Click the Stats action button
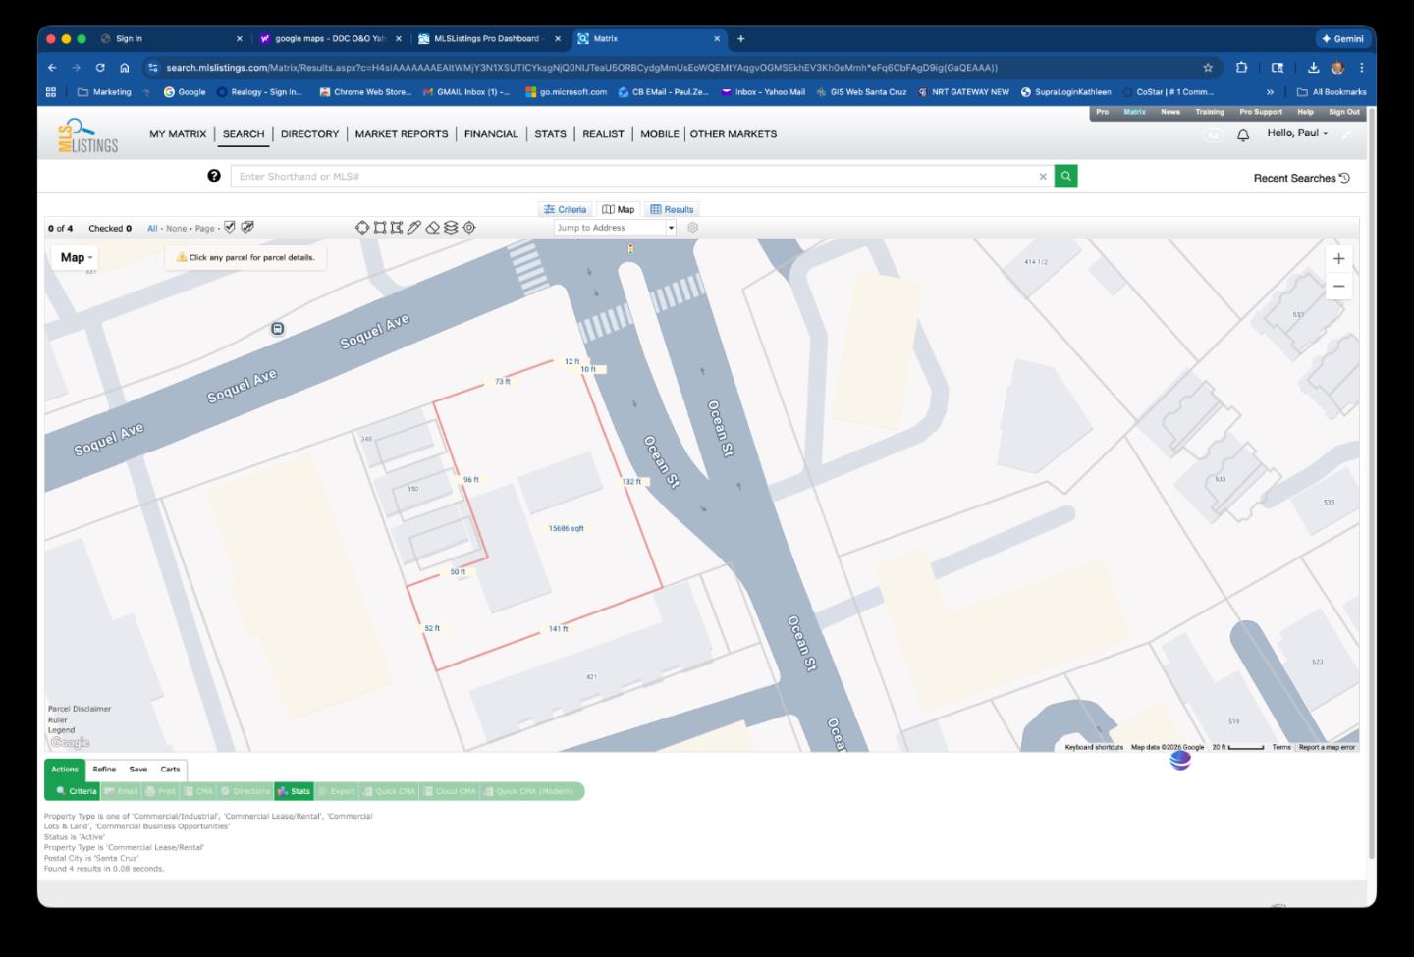The width and height of the screenshot is (1414, 957). (x=294, y=791)
